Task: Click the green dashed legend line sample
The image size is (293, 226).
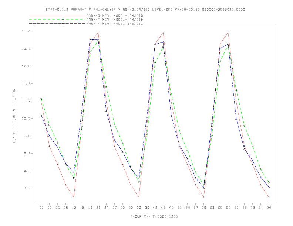Action: 57,20
